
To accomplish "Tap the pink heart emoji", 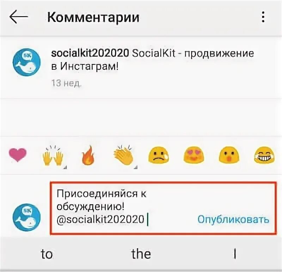I will 18,155.
